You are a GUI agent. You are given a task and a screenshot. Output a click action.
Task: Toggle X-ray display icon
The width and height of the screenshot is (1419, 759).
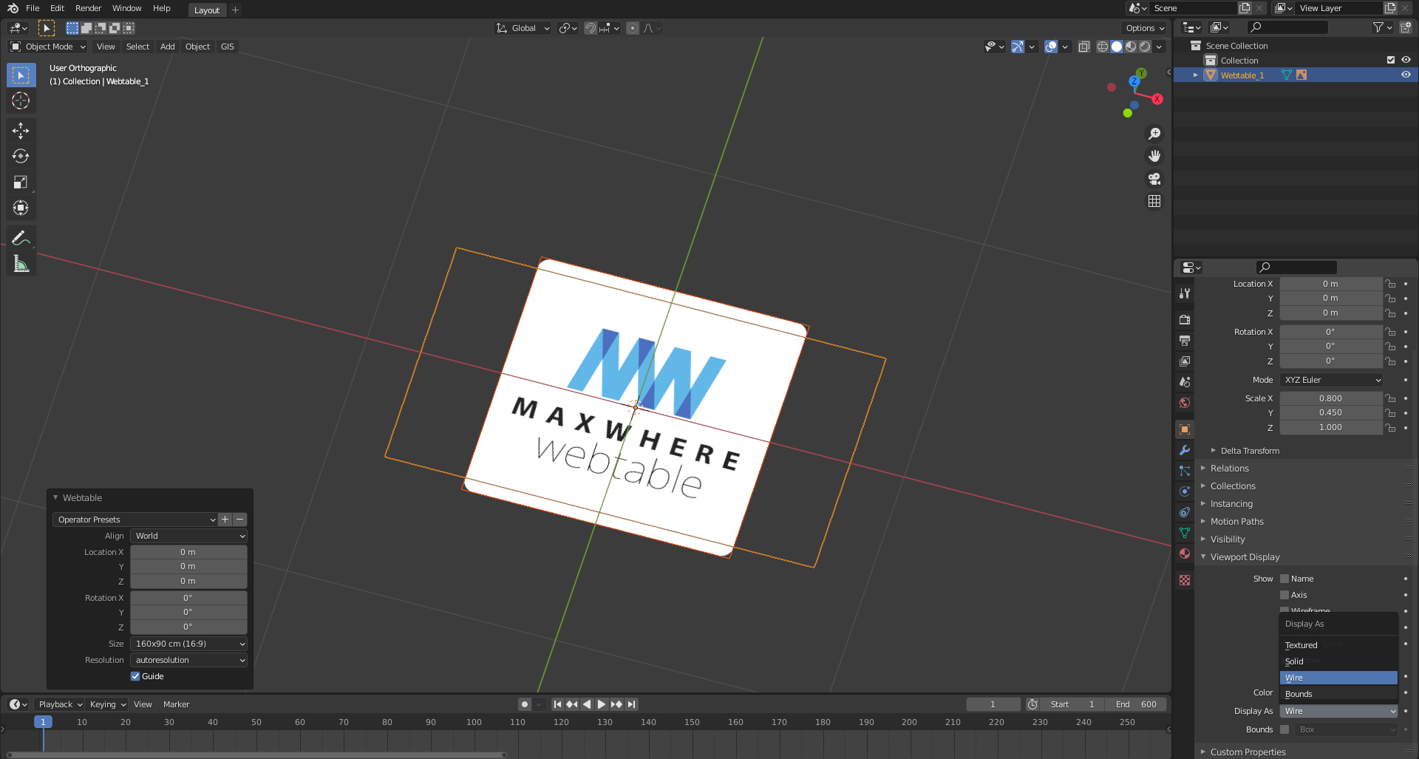pyautogui.click(x=1084, y=47)
